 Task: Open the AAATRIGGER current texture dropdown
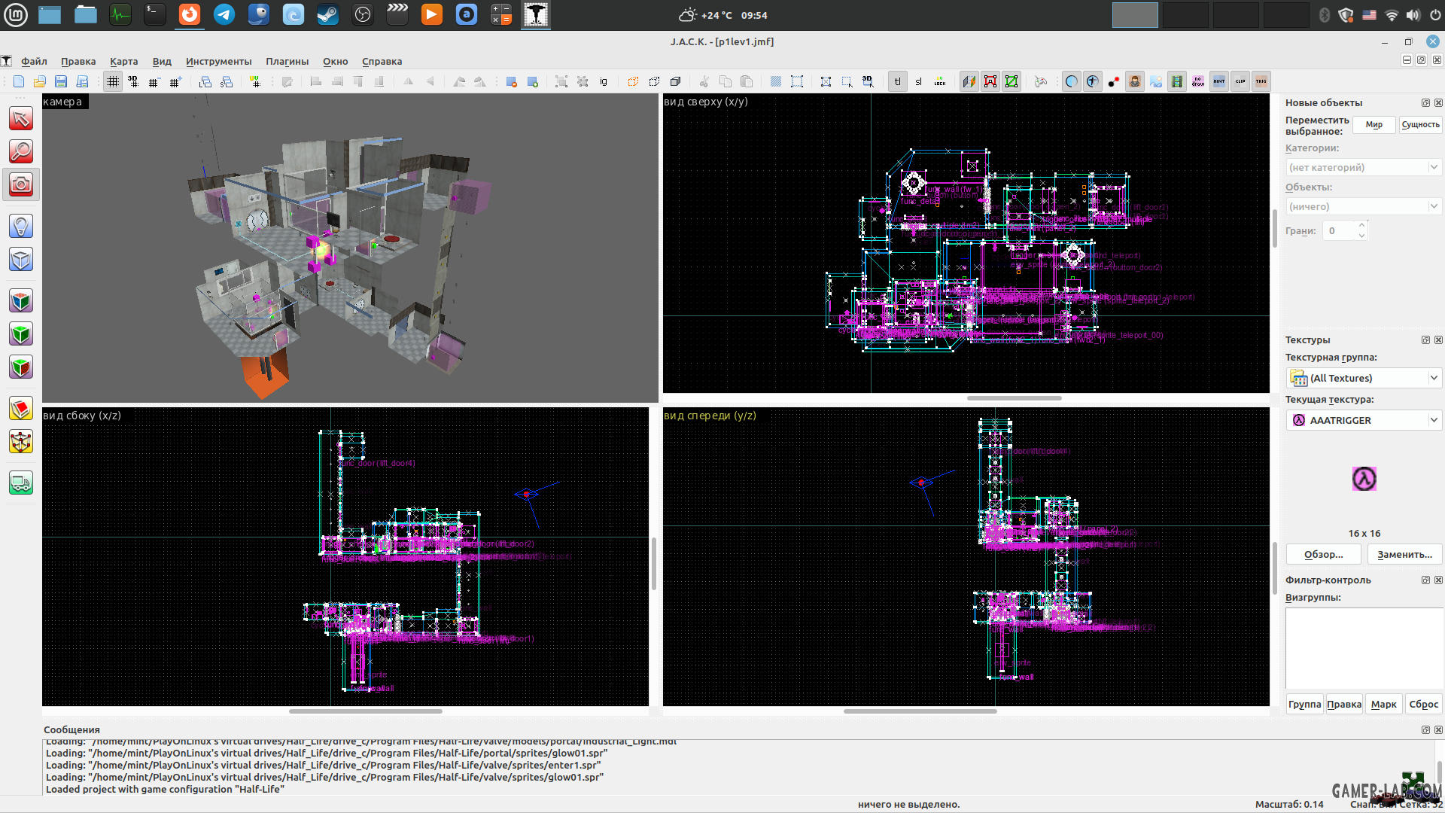(x=1364, y=420)
